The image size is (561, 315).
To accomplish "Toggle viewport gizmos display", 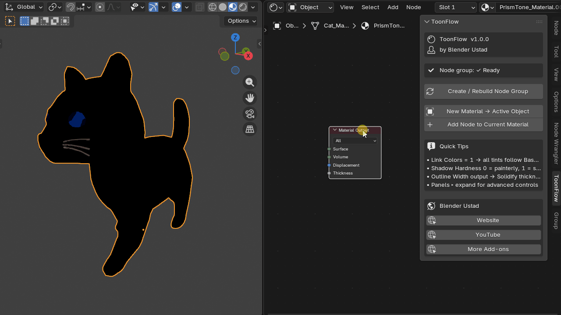I will click(x=153, y=7).
